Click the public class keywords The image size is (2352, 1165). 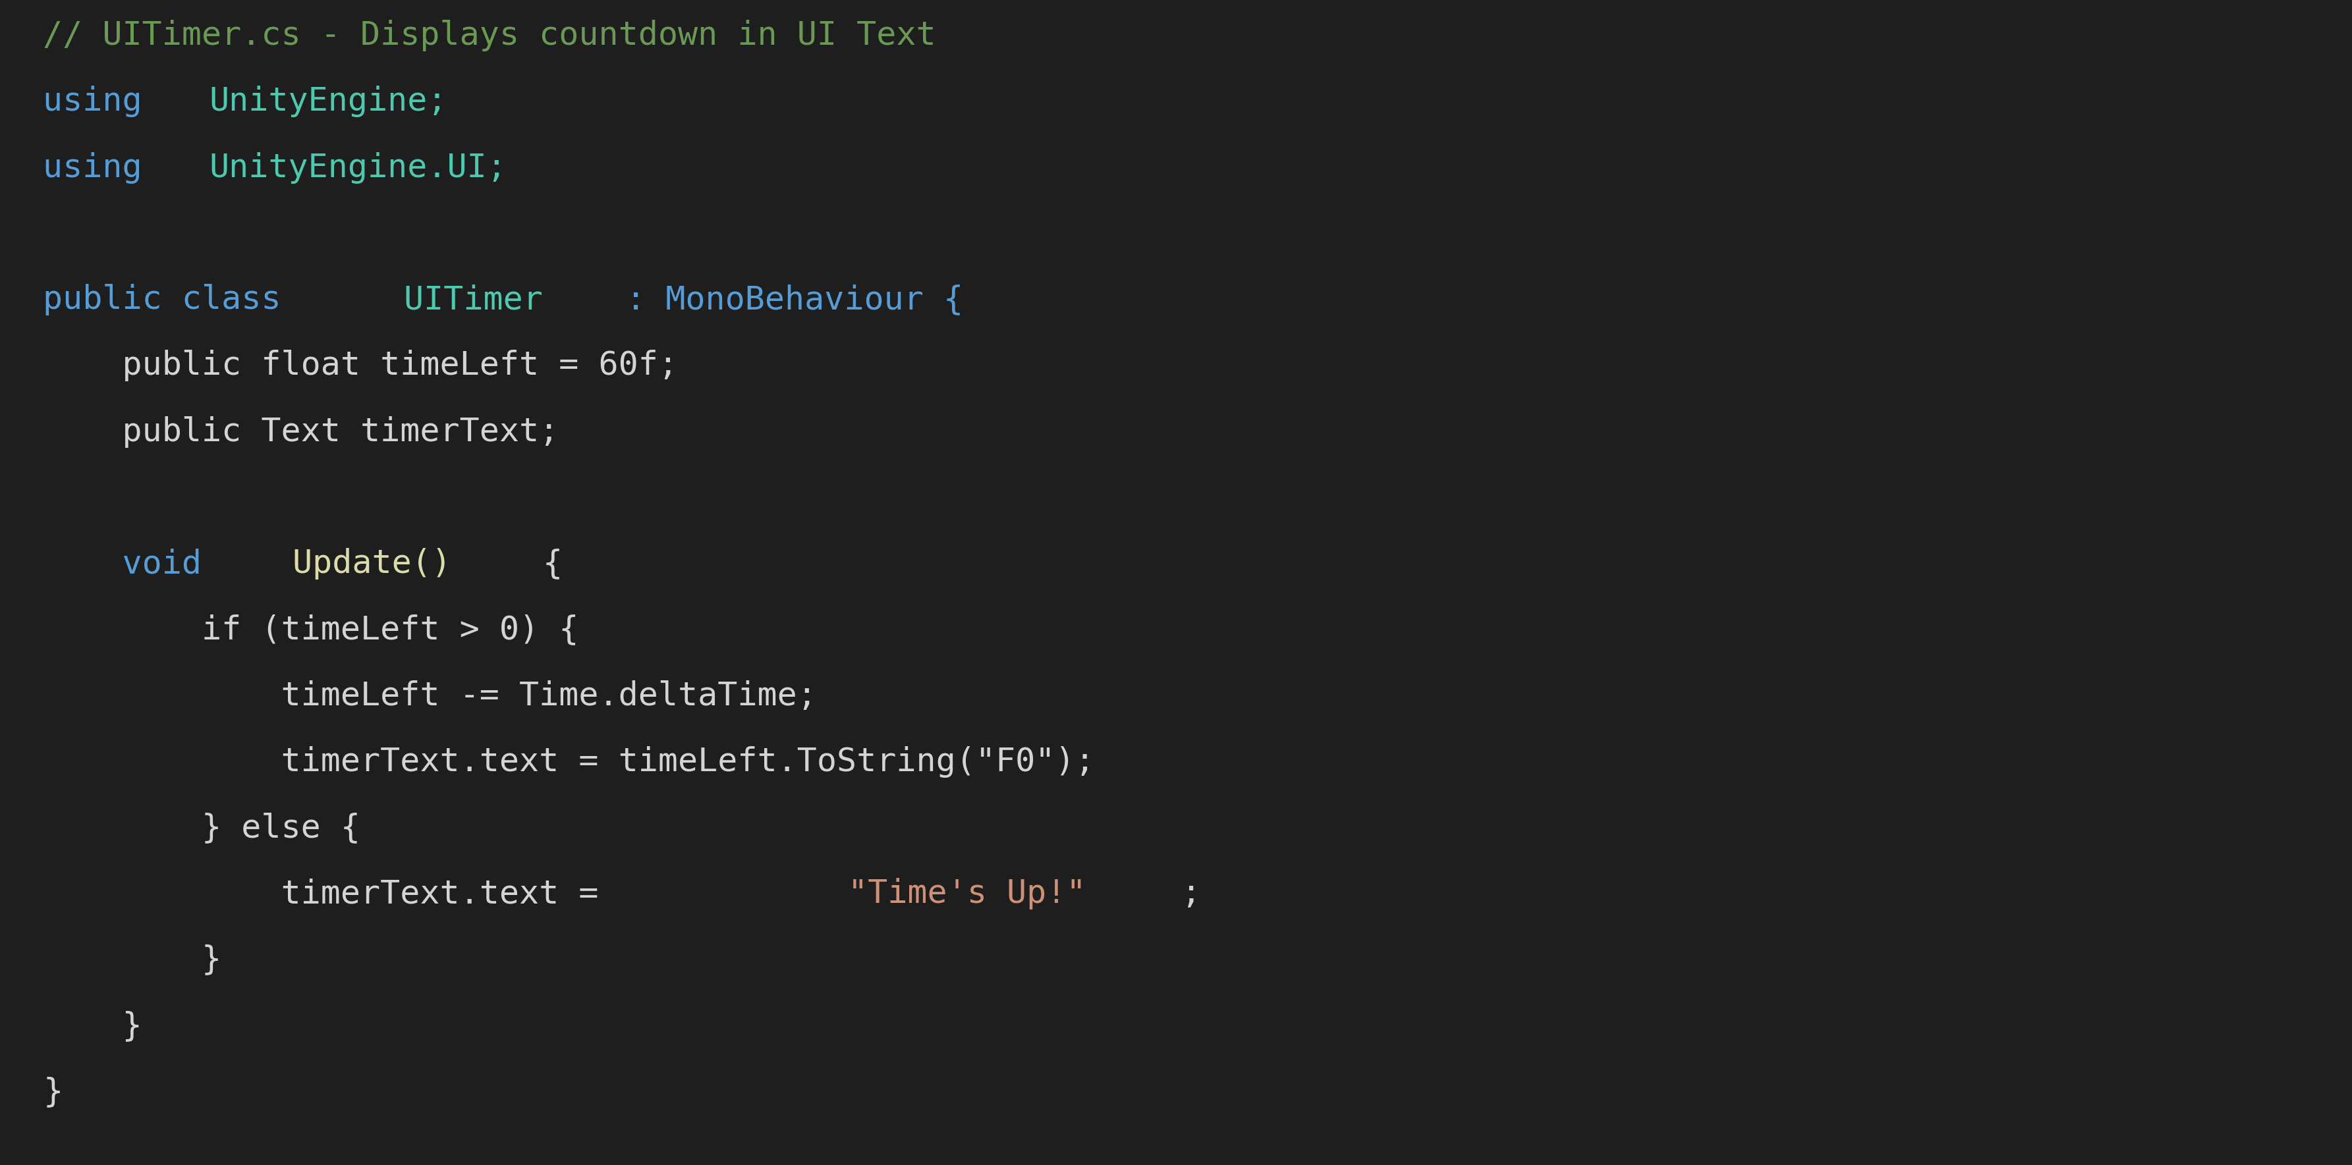pos(161,298)
